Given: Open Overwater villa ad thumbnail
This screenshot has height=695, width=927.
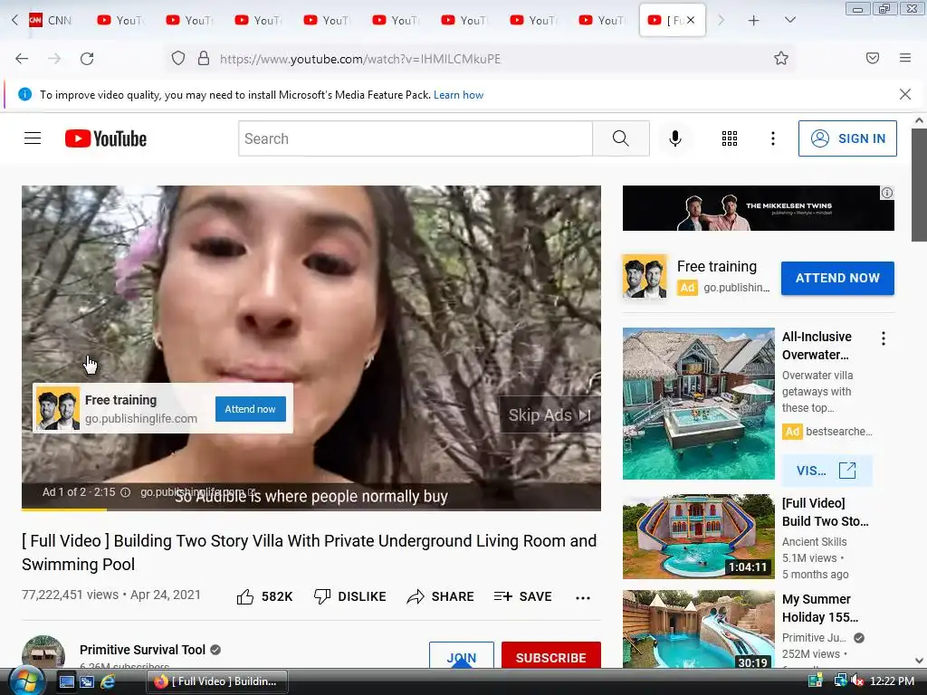Looking at the screenshot, I should coord(698,404).
